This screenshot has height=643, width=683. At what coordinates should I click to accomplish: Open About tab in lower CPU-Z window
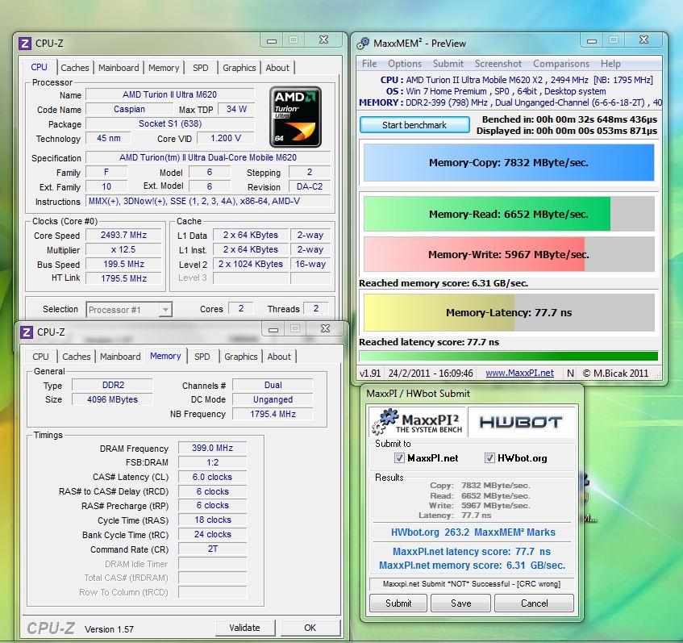(279, 357)
